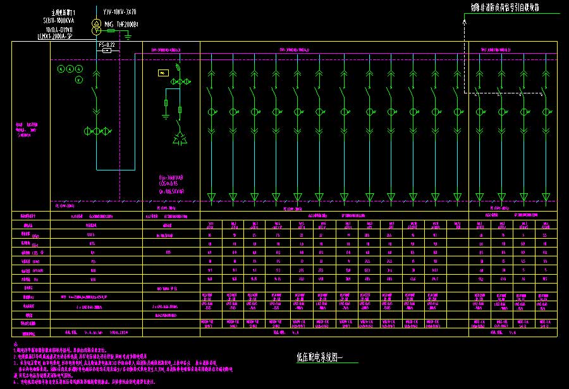The width and height of the screenshot is (569, 389).
Task: Select the small yellow rectangle in the capacitor panel
Action: tap(163, 73)
